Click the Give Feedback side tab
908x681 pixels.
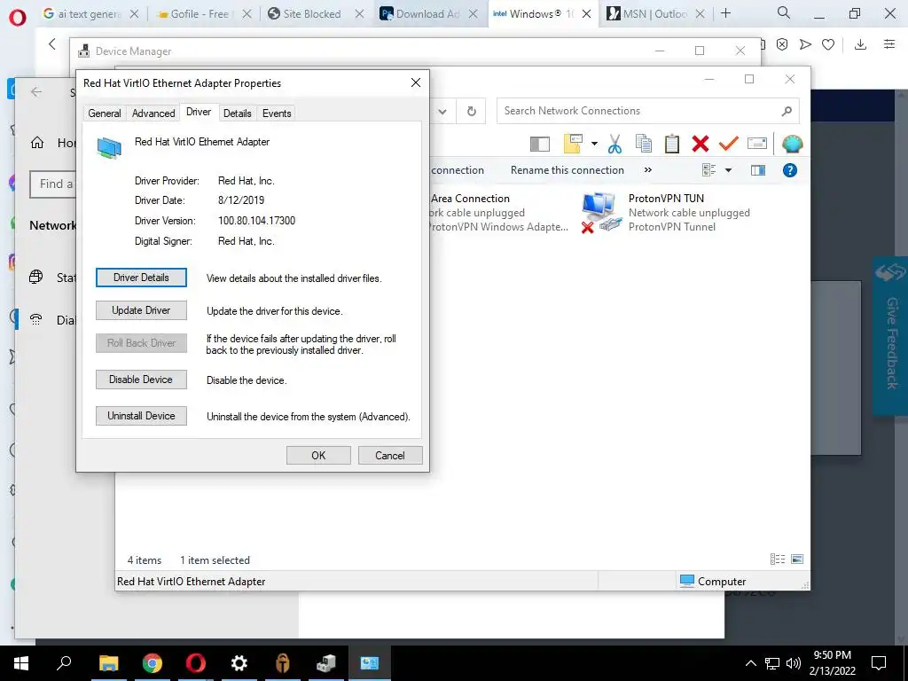pos(890,336)
